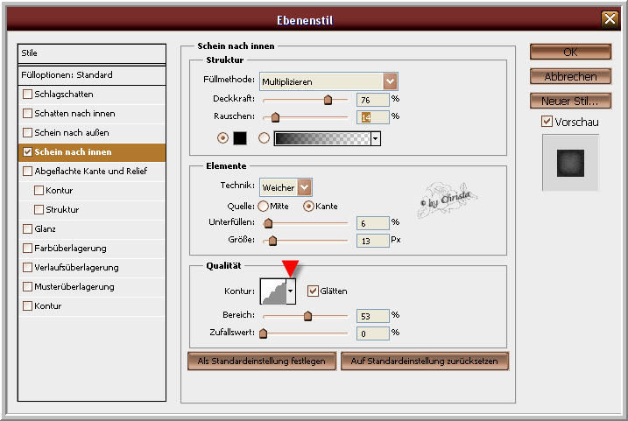The height and width of the screenshot is (421, 628).
Task: Open the Füllmethode Multiplizieren dropdown
Action: (x=390, y=81)
